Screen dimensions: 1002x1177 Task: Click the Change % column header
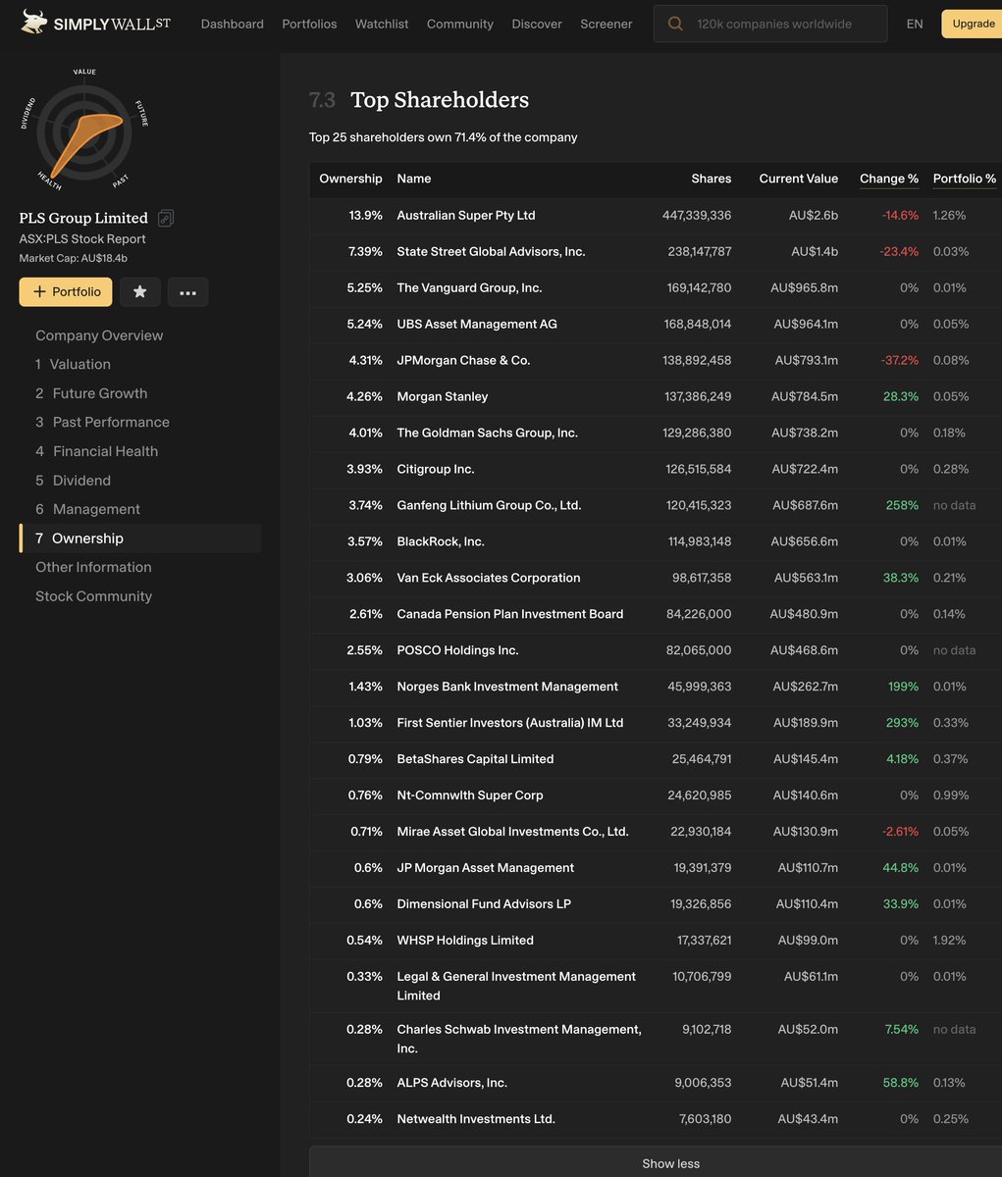pos(889,179)
